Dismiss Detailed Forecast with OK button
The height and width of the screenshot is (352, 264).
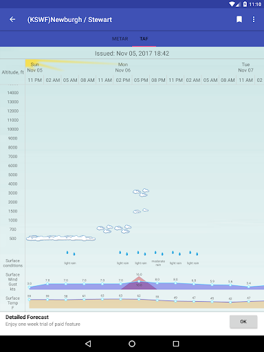tap(243, 322)
